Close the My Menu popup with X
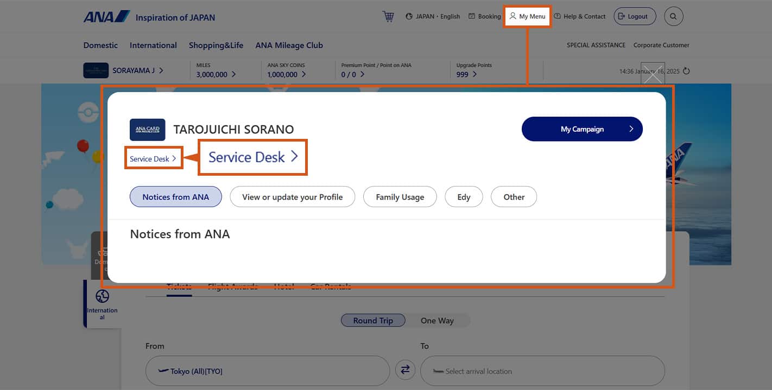This screenshot has width=772, height=390. coord(653,75)
